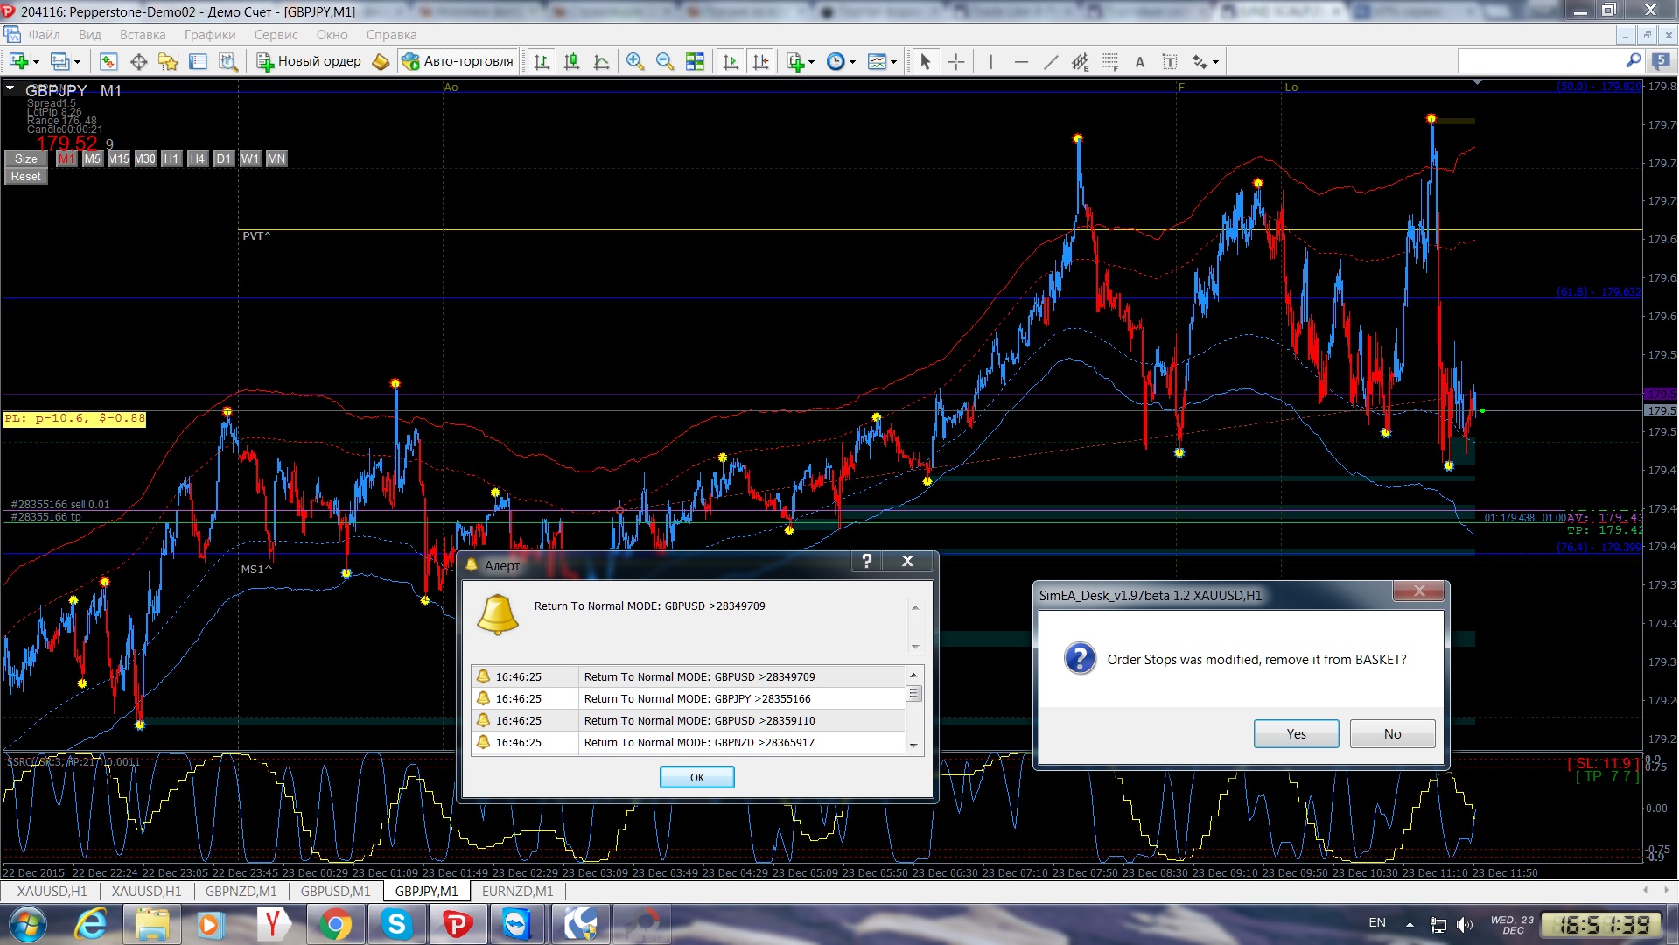The image size is (1679, 945).
Task: Expand new chart dropdown arrow
Action: [36, 62]
